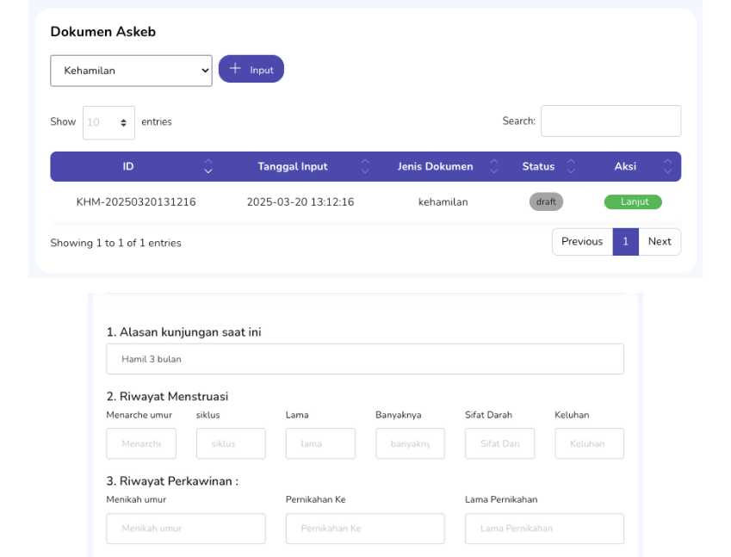Image resolution: width=731 pixels, height=557 pixels.
Task: Sort table by ID column arrows
Action: [x=208, y=167]
